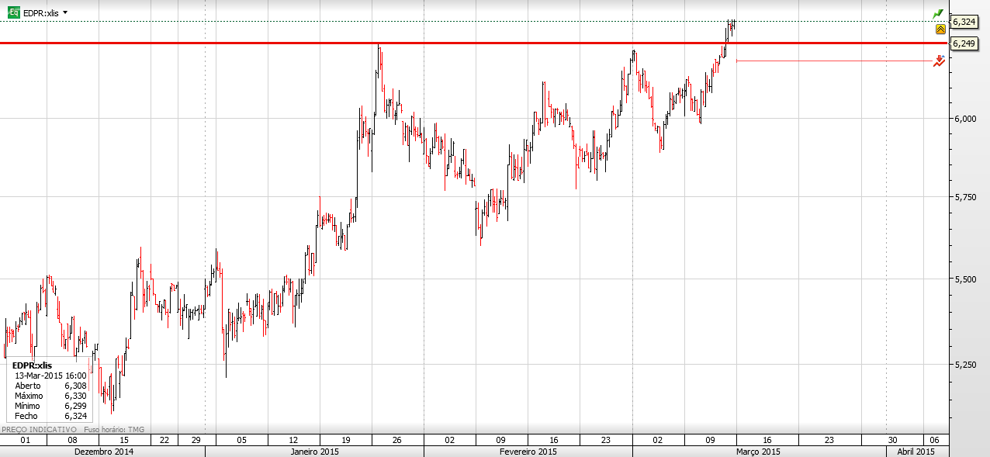This screenshot has width=990, height=457.
Task: Click the date 26 on the January axis
Action: (397, 440)
